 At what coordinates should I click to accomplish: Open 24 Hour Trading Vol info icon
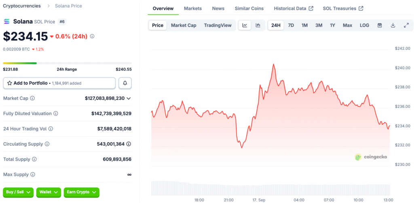point(51,129)
